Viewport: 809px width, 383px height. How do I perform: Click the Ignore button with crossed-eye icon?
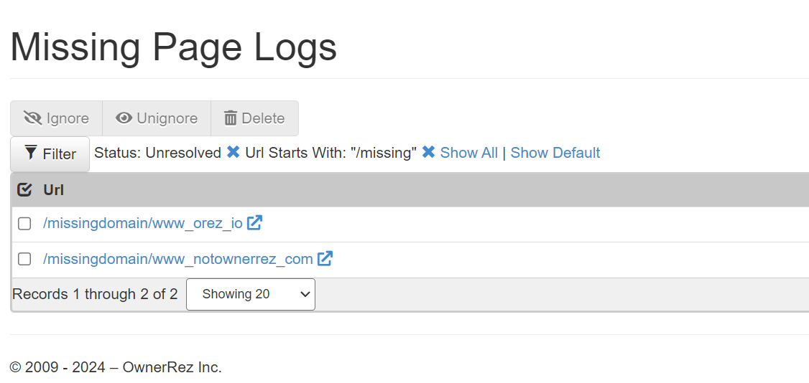57,118
